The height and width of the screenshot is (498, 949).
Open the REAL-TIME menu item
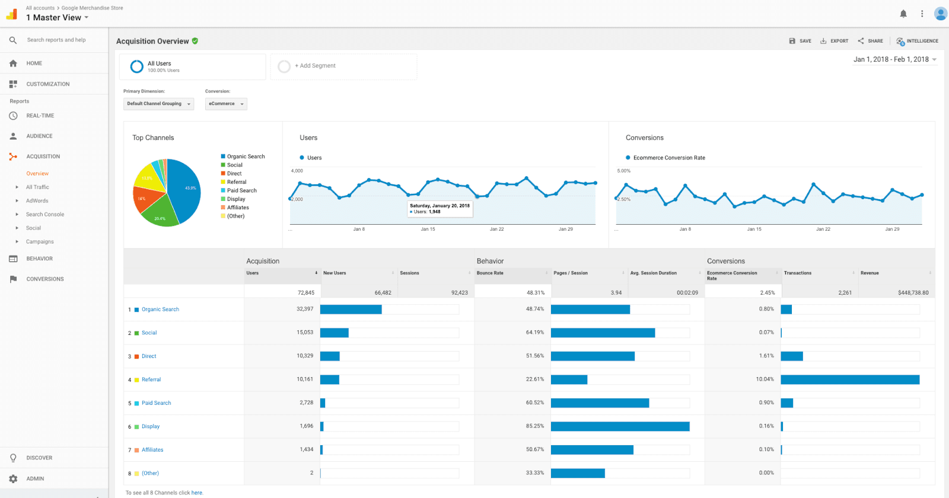(x=40, y=116)
